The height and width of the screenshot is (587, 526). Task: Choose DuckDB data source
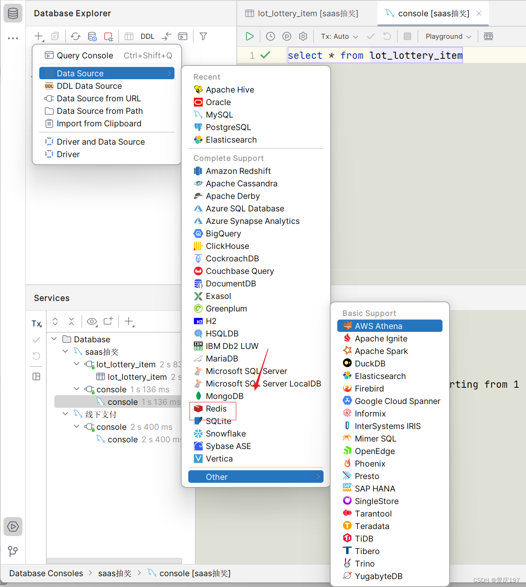click(x=390, y=364)
